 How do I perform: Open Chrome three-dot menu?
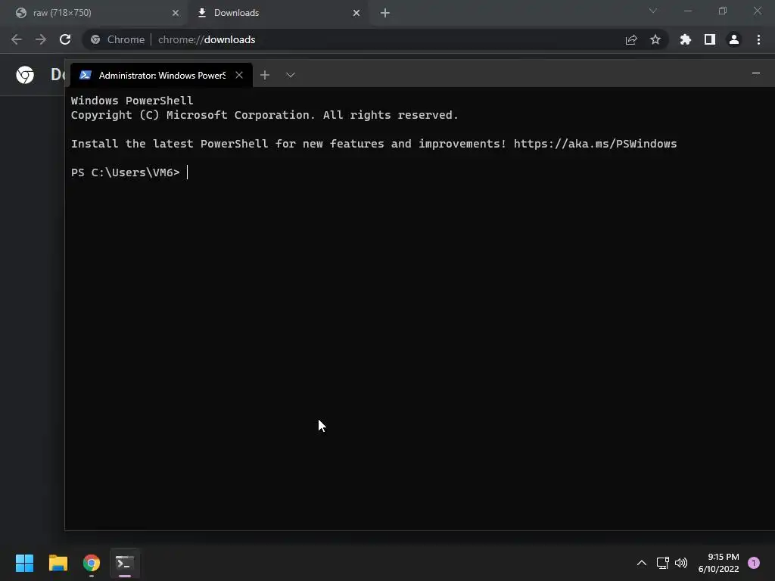758,39
